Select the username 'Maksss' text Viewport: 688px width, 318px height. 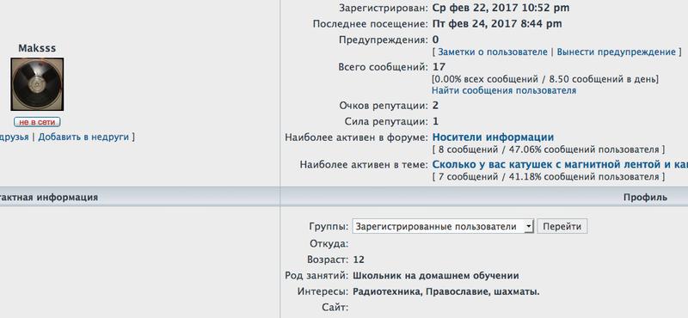(37, 48)
